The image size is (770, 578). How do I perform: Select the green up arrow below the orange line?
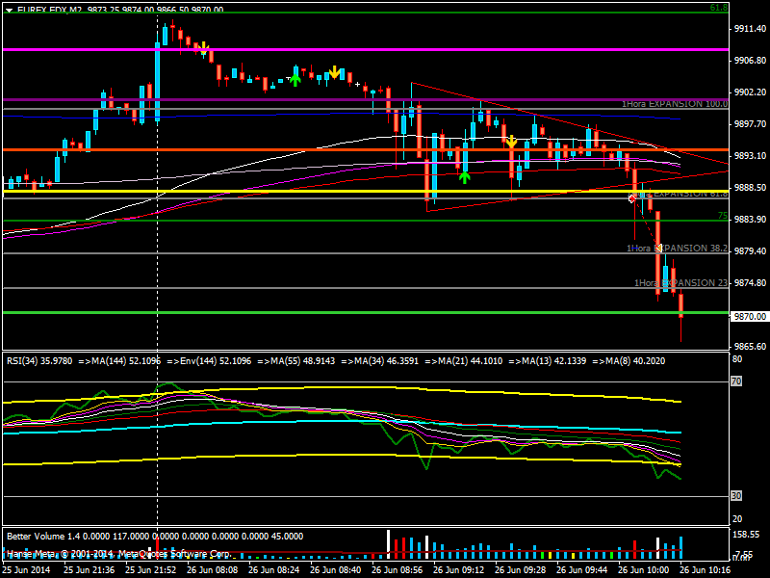tap(464, 176)
